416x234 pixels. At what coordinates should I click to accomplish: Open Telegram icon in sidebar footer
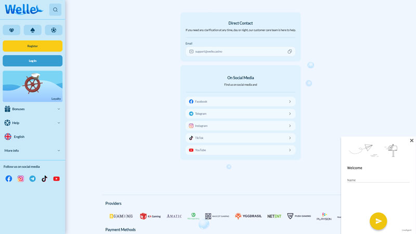[x=33, y=178]
